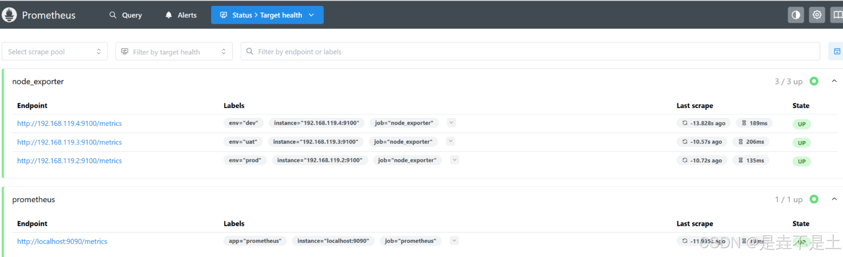Click the env="dev" label badge
843x257 pixels.
coord(244,123)
